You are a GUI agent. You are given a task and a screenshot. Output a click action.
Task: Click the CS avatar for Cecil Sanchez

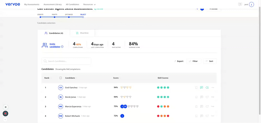pos(60,87)
